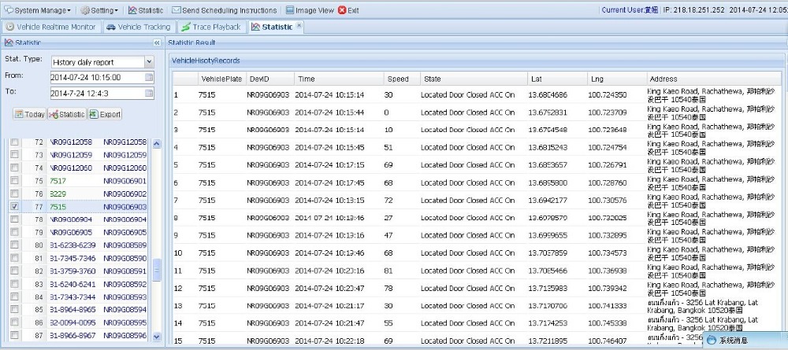Check the box for row 73
This screenshot has width=788, height=350.
[14, 155]
